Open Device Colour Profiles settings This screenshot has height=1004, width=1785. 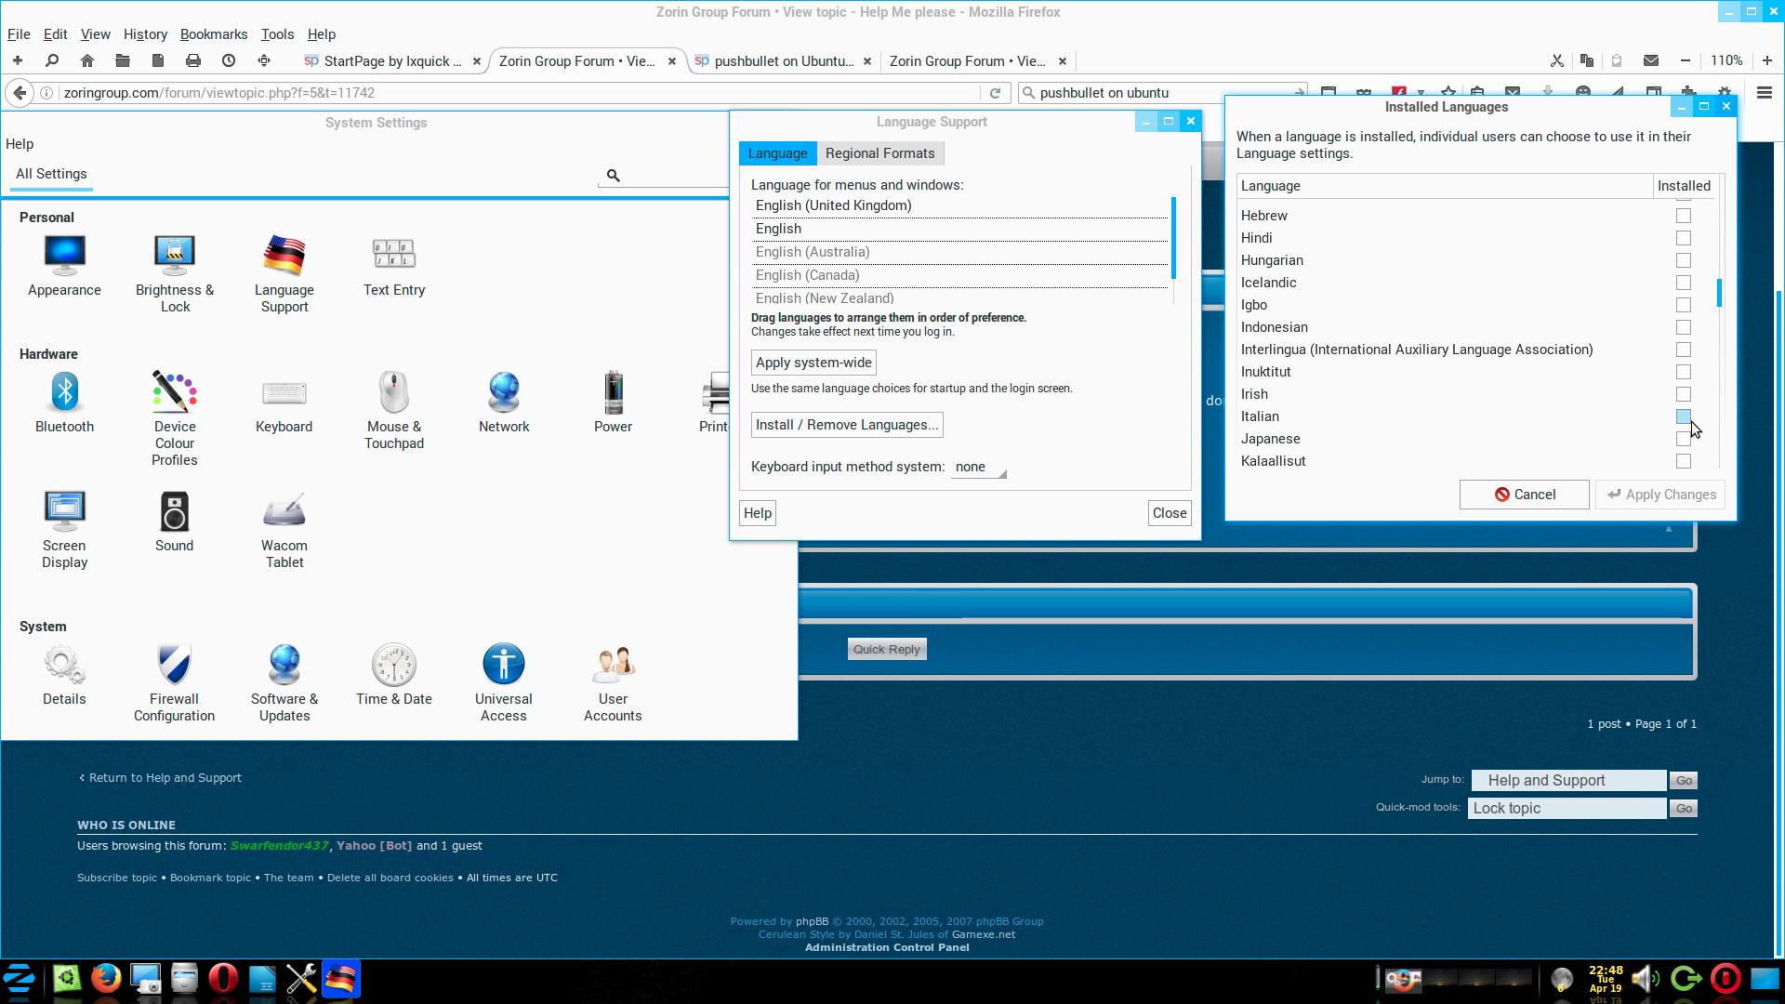click(x=174, y=392)
